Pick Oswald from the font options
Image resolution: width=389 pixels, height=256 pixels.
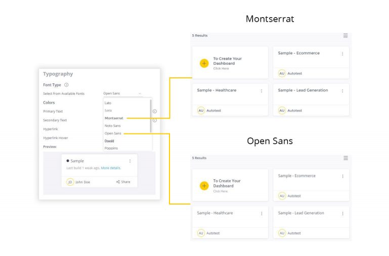tap(110, 141)
